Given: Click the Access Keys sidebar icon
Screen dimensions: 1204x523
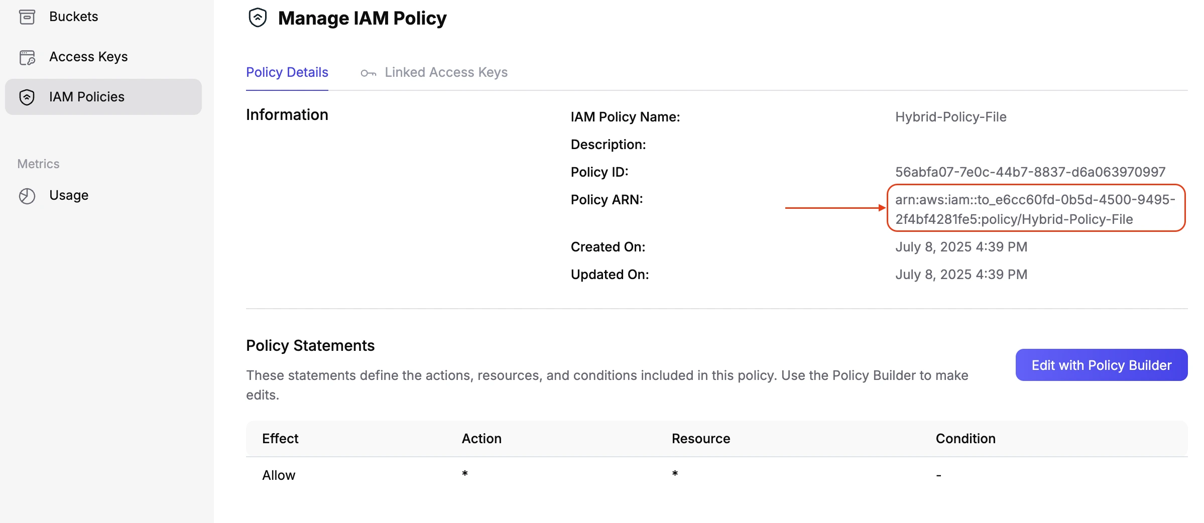Looking at the screenshot, I should coord(27,57).
